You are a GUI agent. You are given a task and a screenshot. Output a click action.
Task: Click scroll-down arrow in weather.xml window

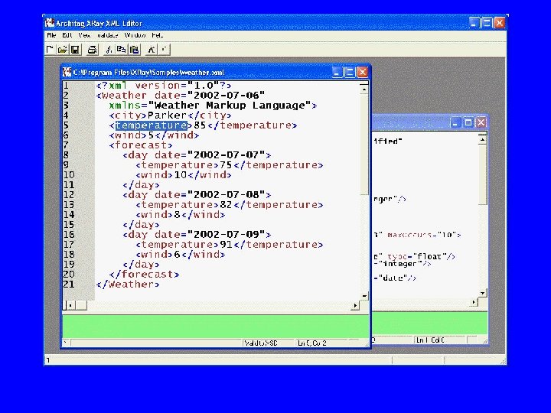(364, 296)
